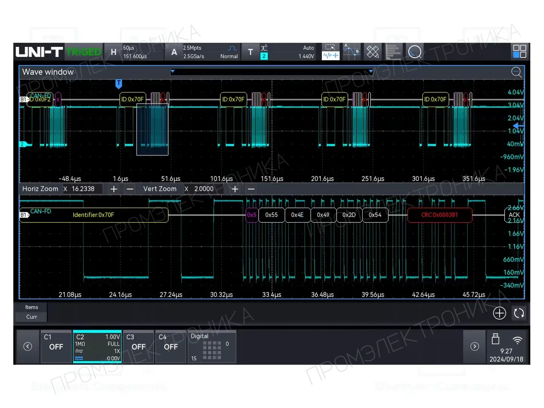Decrease Horiz Zoom with minus button
The image size is (544, 408).
pos(130,189)
